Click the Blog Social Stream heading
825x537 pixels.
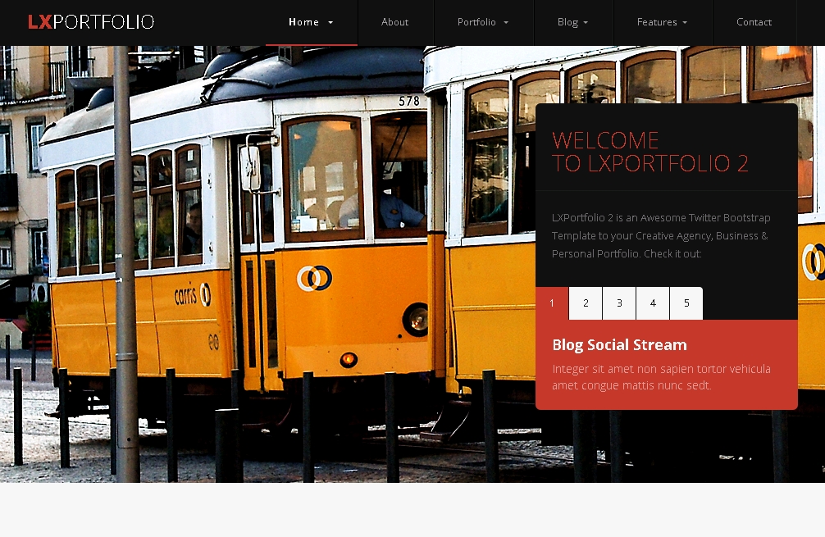(619, 344)
